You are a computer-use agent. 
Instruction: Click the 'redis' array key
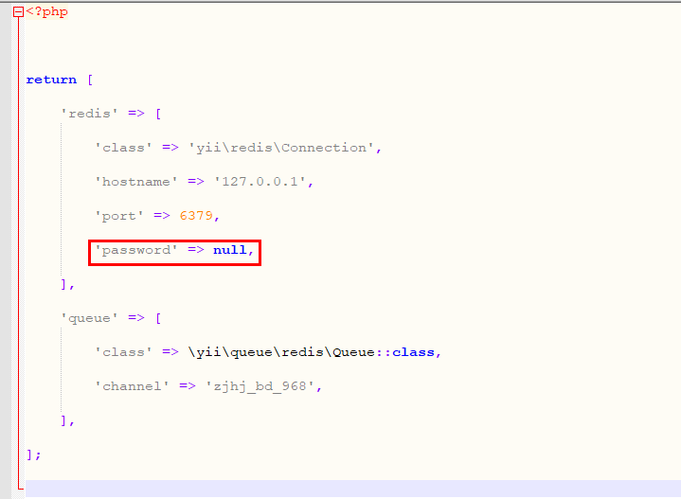pos(89,114)
